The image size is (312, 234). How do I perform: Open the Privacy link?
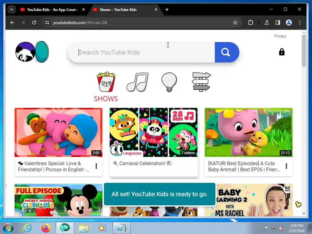click(280, 36)
